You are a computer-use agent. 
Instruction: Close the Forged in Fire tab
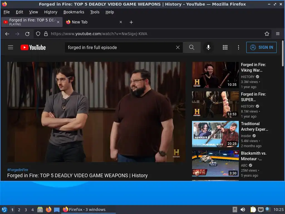[x=58, y=22]
